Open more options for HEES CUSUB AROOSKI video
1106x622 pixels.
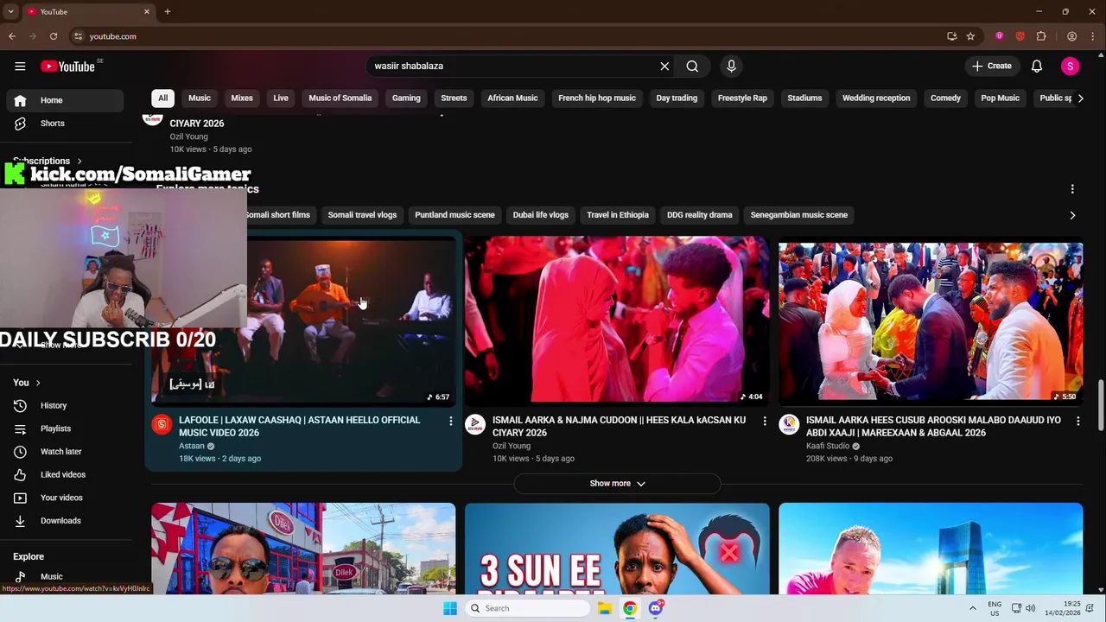pyautogui.click(x=1077, y=421)
